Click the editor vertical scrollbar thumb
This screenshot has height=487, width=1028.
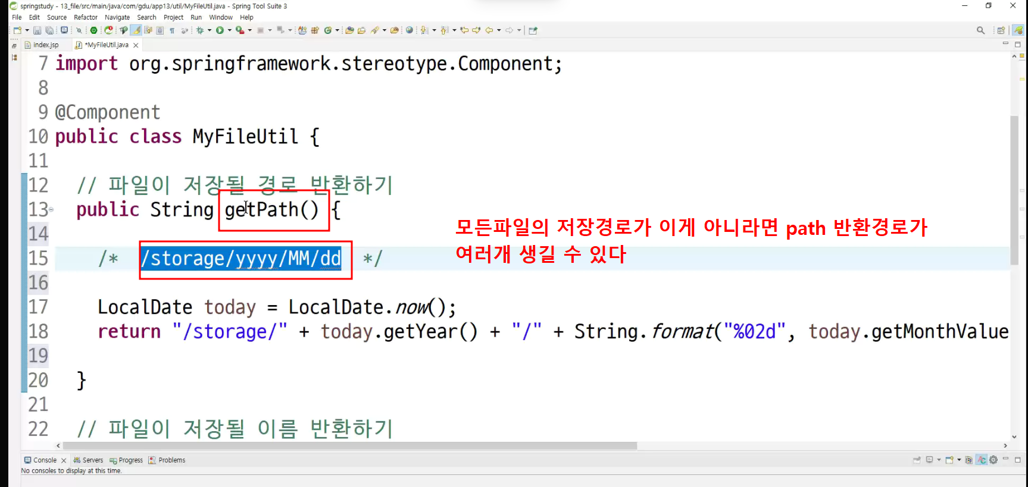tap(1014, 190)
